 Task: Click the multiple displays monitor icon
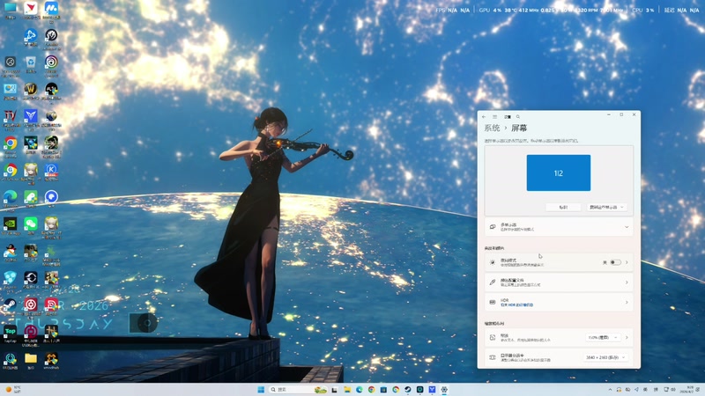coord(493,227)
